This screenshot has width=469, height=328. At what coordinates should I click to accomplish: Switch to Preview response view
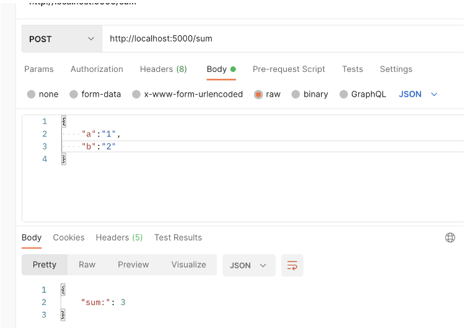[133, 265]
